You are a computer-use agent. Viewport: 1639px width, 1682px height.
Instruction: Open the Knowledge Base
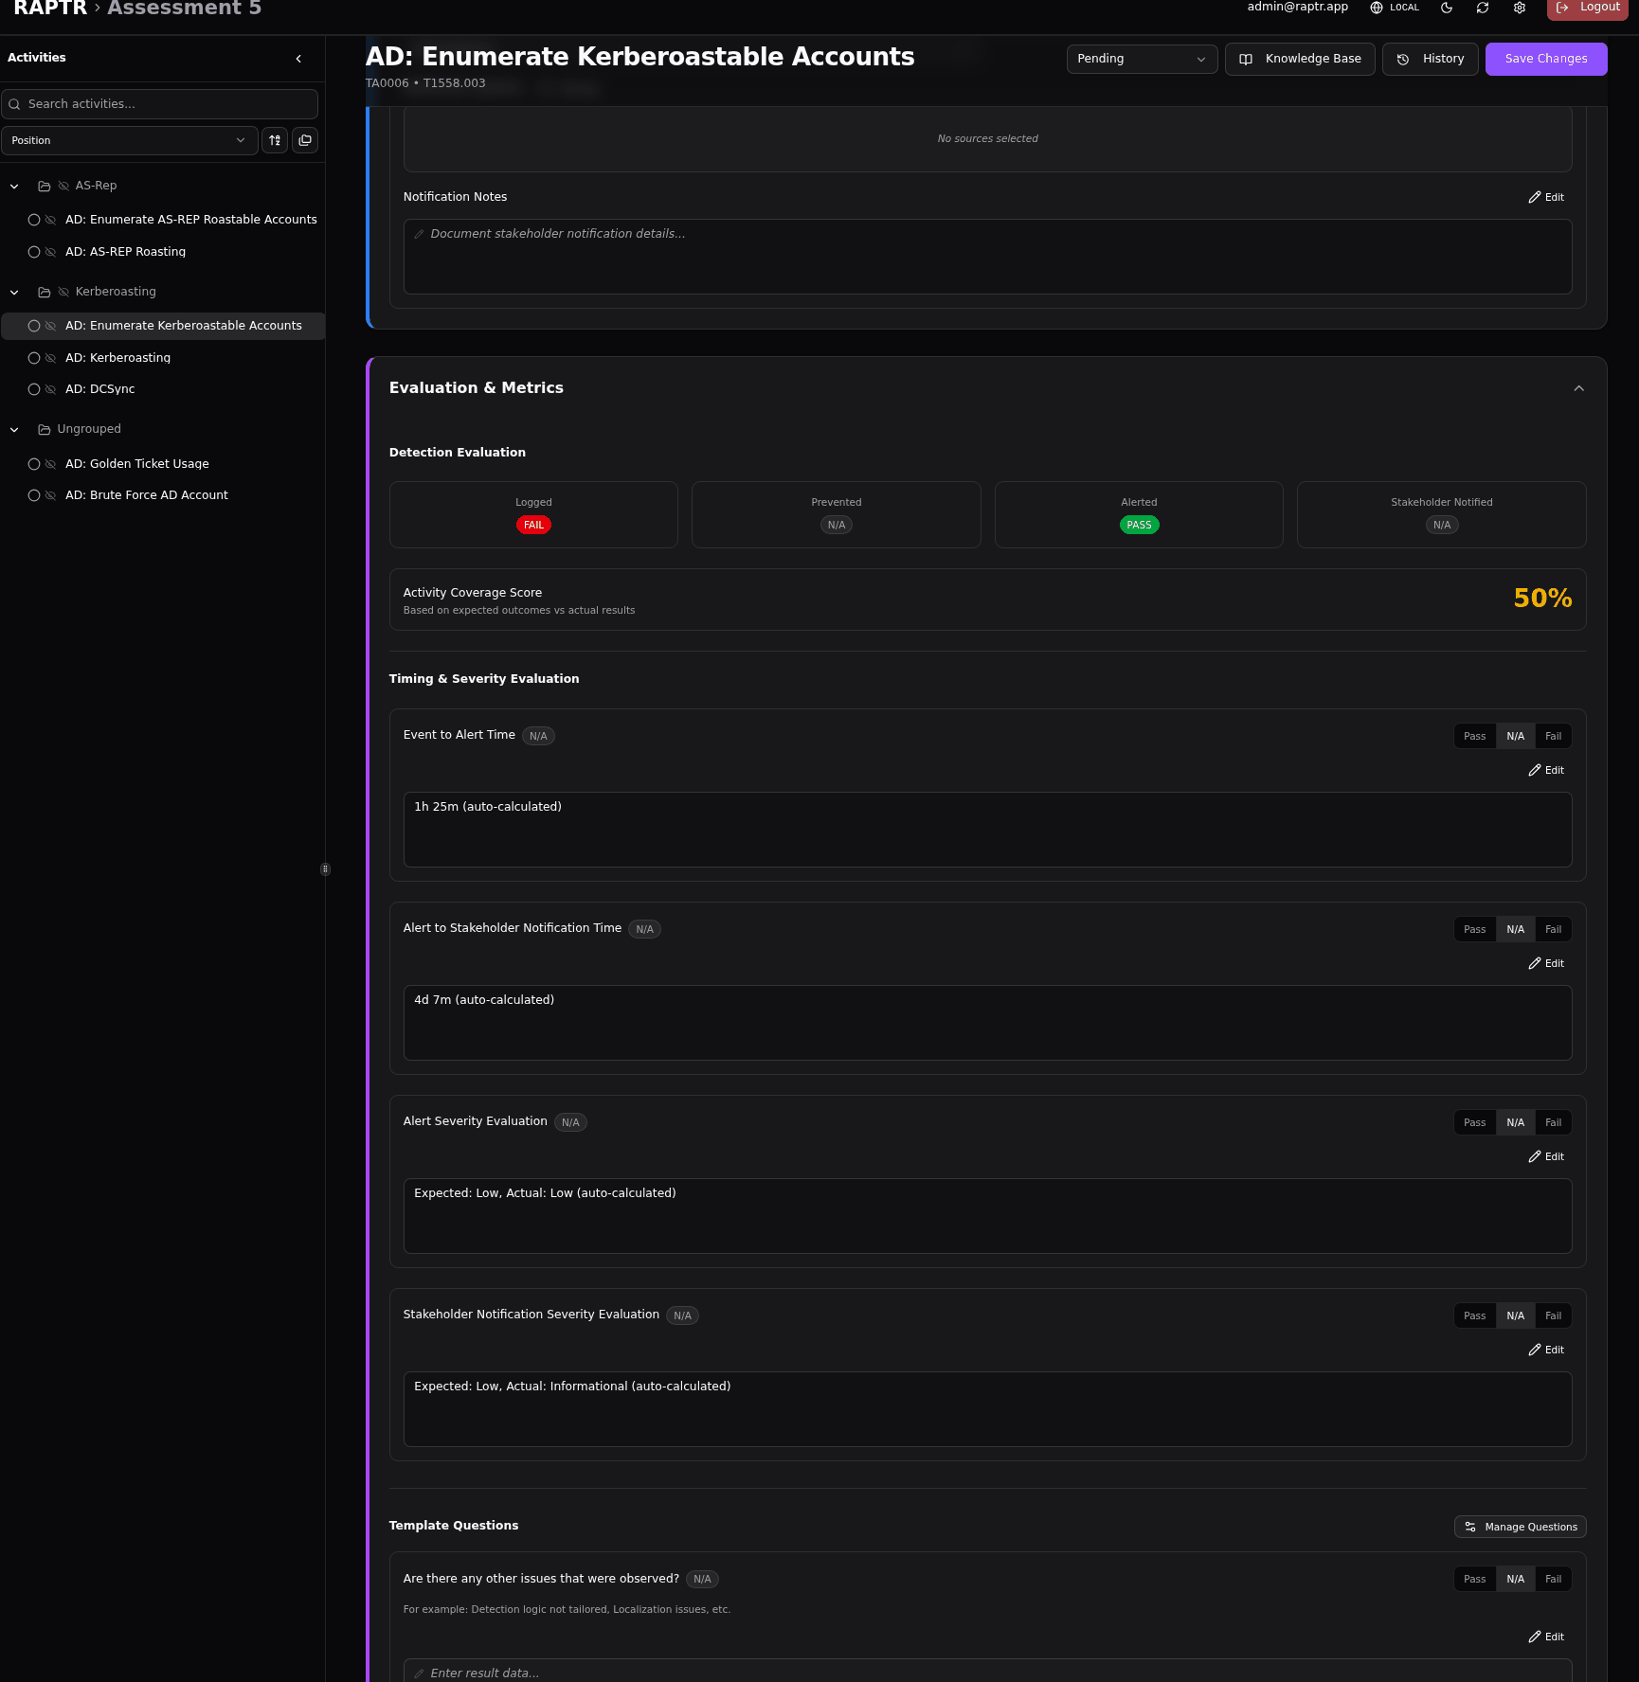tap(1299, 59)
